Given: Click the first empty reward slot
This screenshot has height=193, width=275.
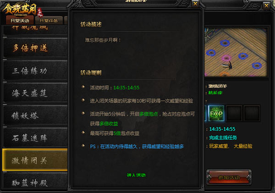Looking at the screenshot, I should pos(234,113).
